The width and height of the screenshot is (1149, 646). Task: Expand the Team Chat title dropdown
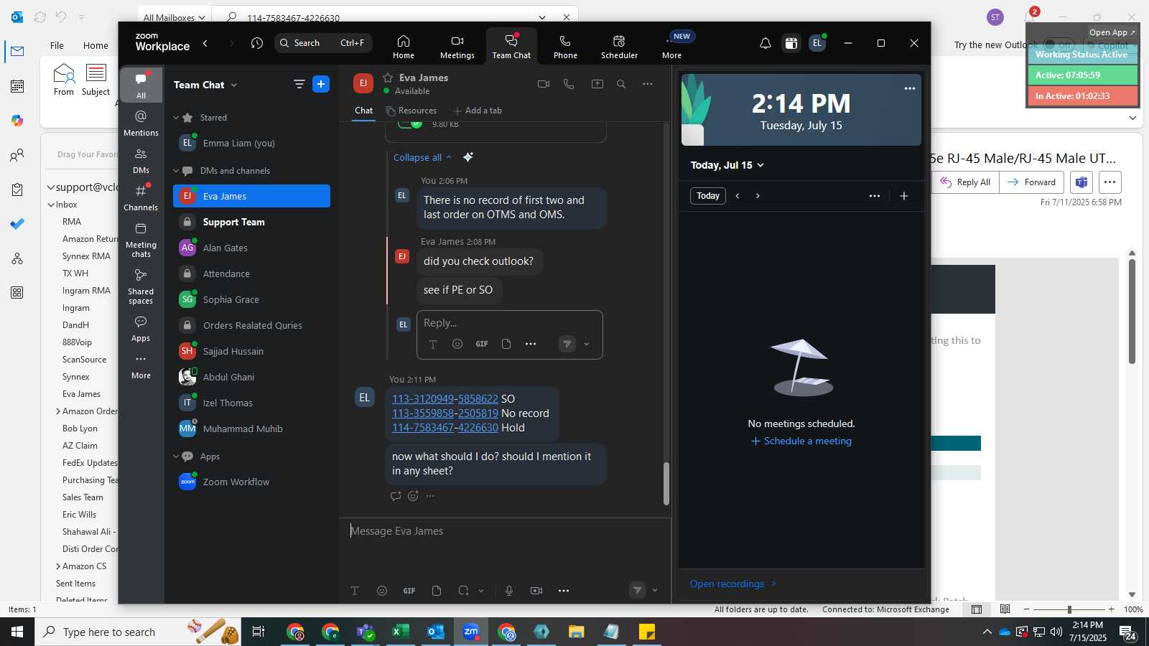(234, 85)
